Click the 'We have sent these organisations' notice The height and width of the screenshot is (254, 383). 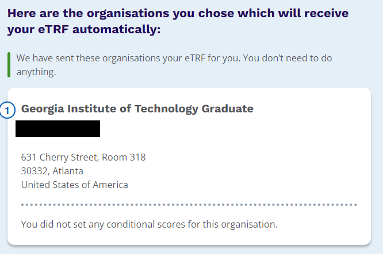(x=174, y=65)
